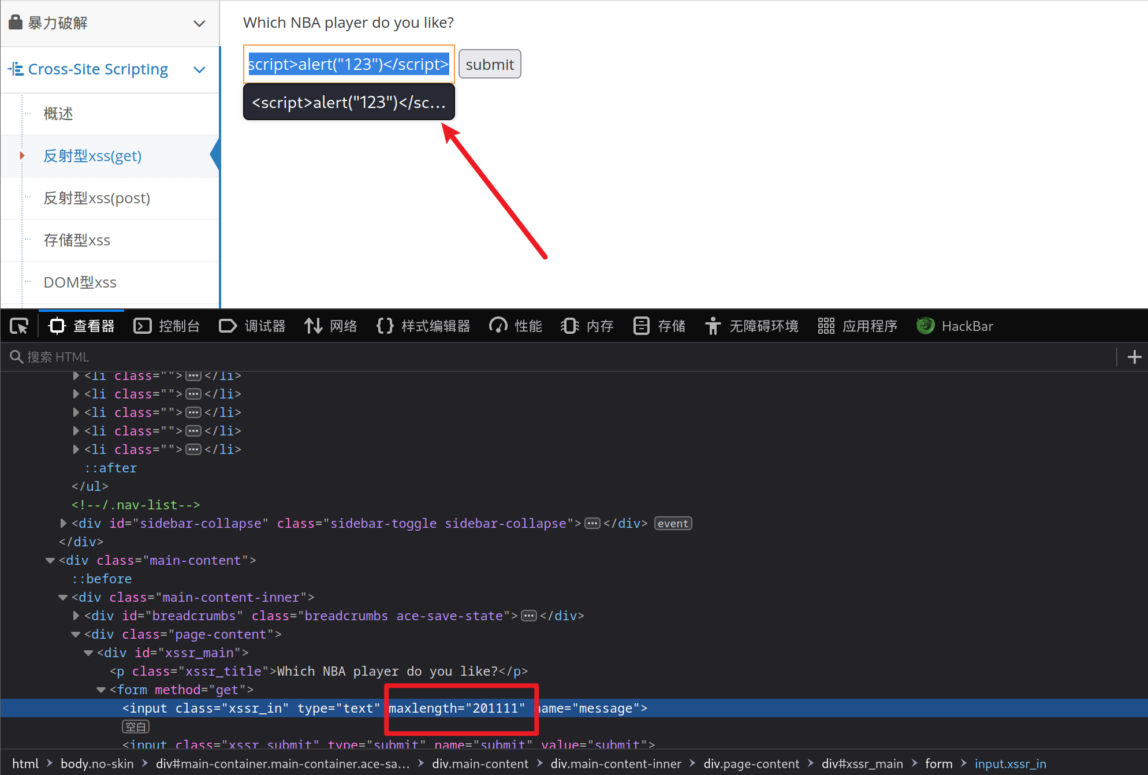Click div#main-container in the breadcrumb trail
This screenshot has height=775, width=1148.
pos(283,763)
